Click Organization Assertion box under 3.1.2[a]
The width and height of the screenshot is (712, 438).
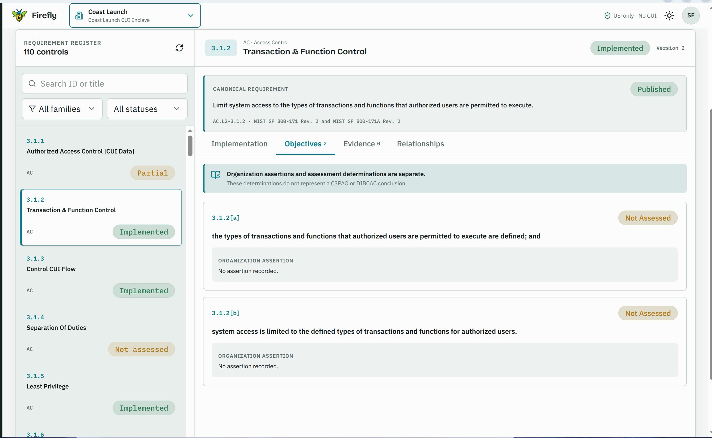(x=444, y=265)
